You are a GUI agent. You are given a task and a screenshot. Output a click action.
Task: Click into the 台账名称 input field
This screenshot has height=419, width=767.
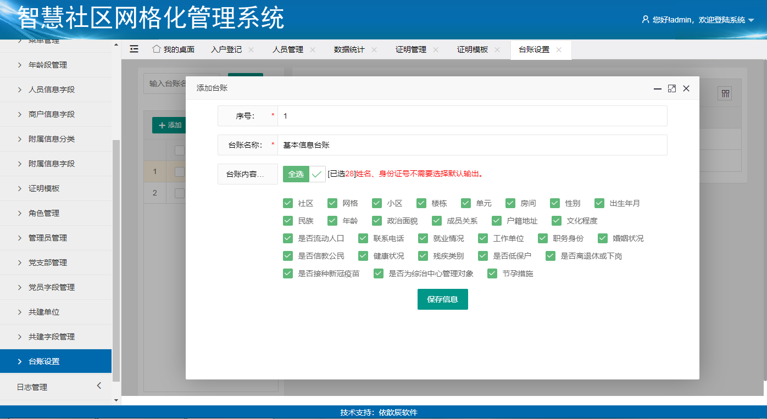[x=471, y=145]
